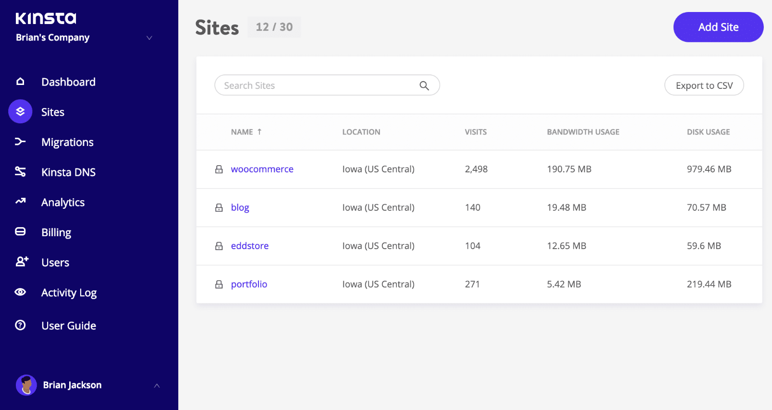Viewport: 772px width, 410px height.
Task: Click Brian Jackson's avatar picture
Action: tap(26, 385)
